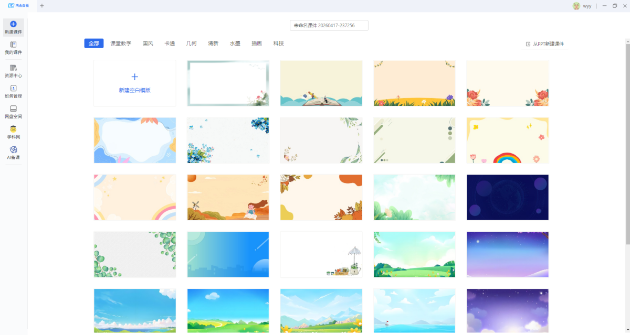Create a new blank template (新建空白模版)
Viewport: 630px width, 335px height.
(134, 83)
